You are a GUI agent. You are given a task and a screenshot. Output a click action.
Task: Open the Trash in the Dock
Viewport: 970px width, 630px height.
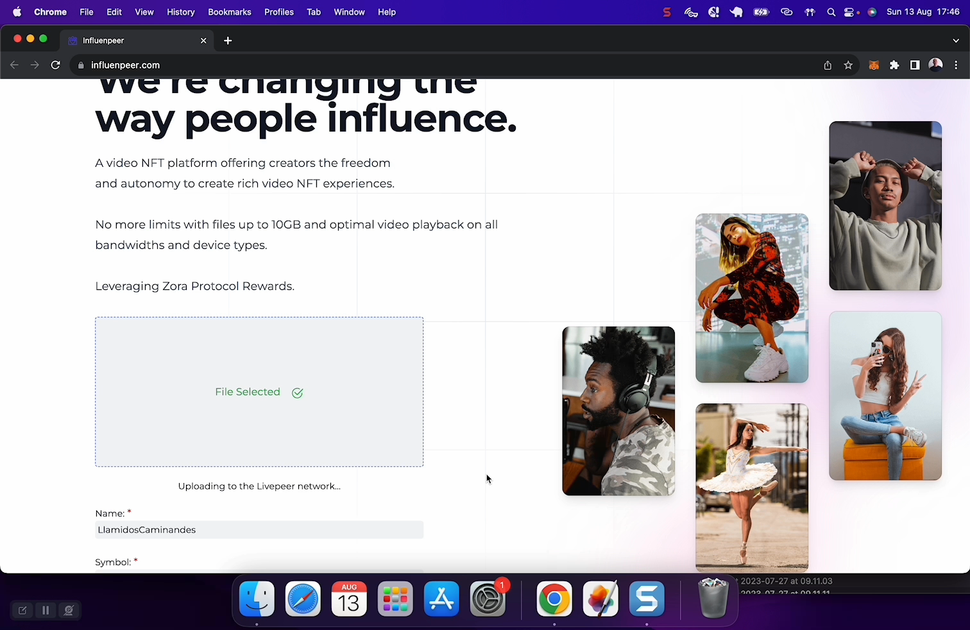click(x=713, y=597)
